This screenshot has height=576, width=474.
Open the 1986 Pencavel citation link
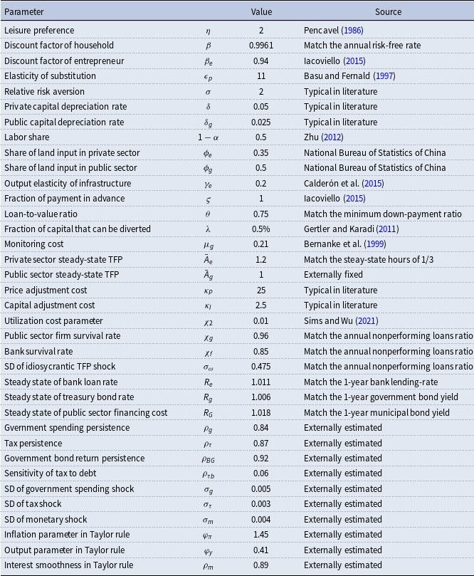click(x=352, y=31)
